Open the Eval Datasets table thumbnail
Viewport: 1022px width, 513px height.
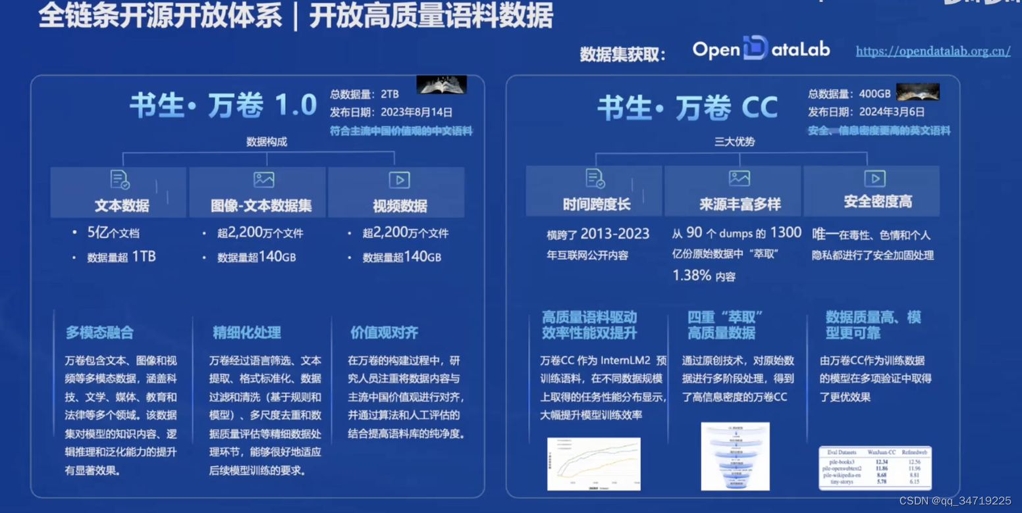(x=875, y=468)
